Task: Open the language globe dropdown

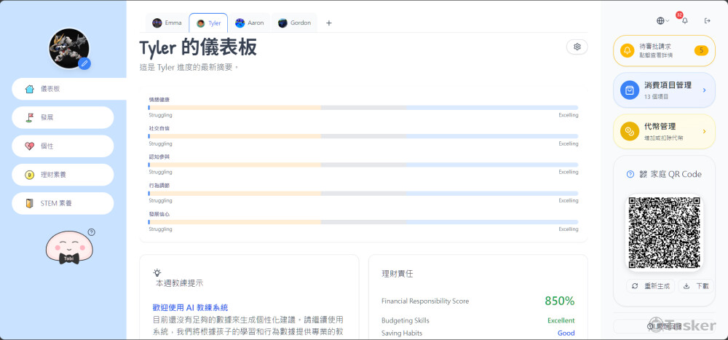Action: (662, 21)
